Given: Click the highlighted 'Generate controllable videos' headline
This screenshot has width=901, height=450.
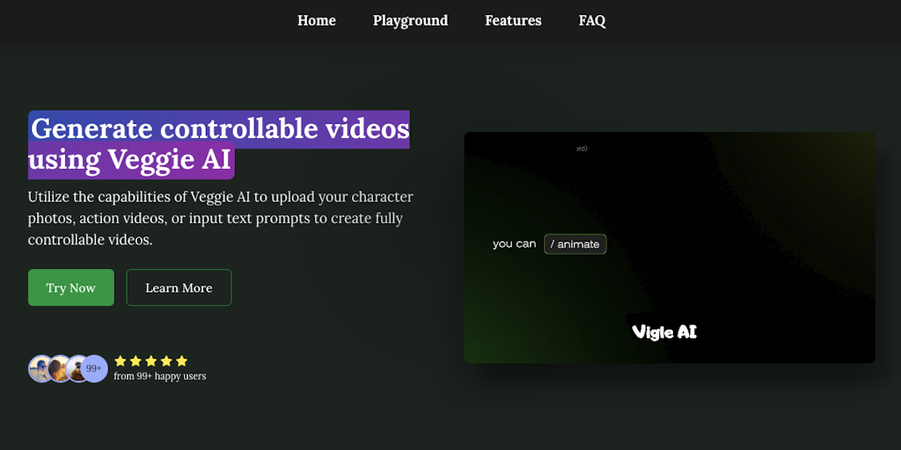Looking at the screenshot, I should pos(220,128).
